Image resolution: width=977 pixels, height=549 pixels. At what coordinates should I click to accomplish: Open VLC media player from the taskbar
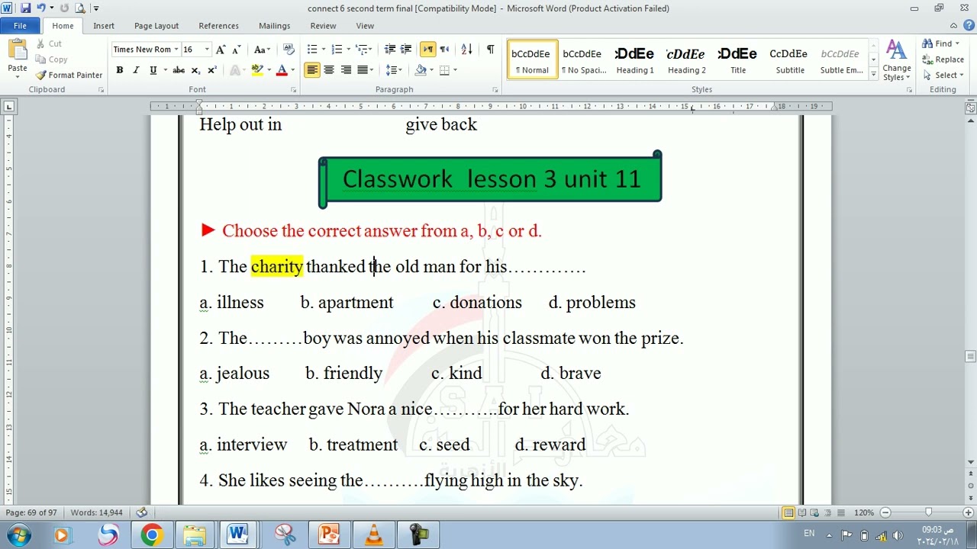[374, 535]
